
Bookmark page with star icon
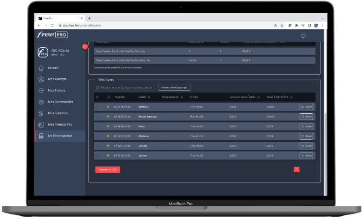tap(282, 25)
